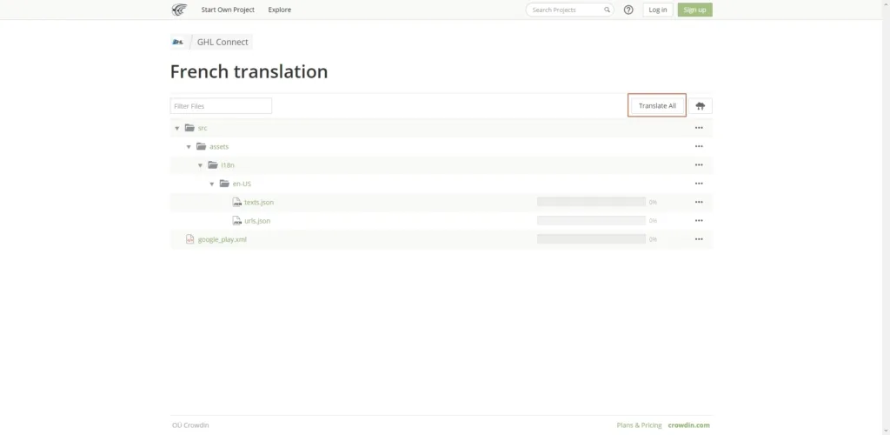Click the texts.json progress bar
Image resolution: width=890 pixels, height=435 pixels.
[591, 202]
